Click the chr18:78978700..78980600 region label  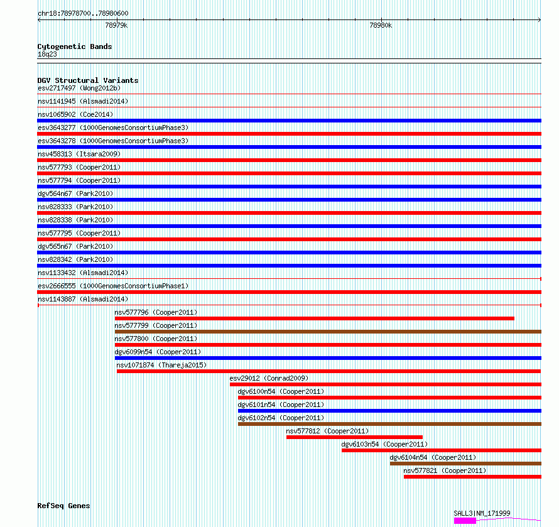[83, 14]
